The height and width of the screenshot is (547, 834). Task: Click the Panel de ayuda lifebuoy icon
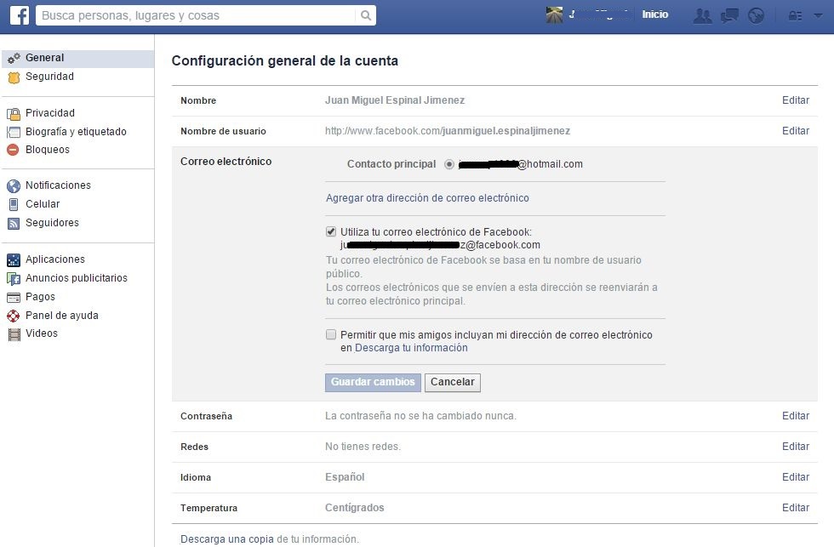14,316
